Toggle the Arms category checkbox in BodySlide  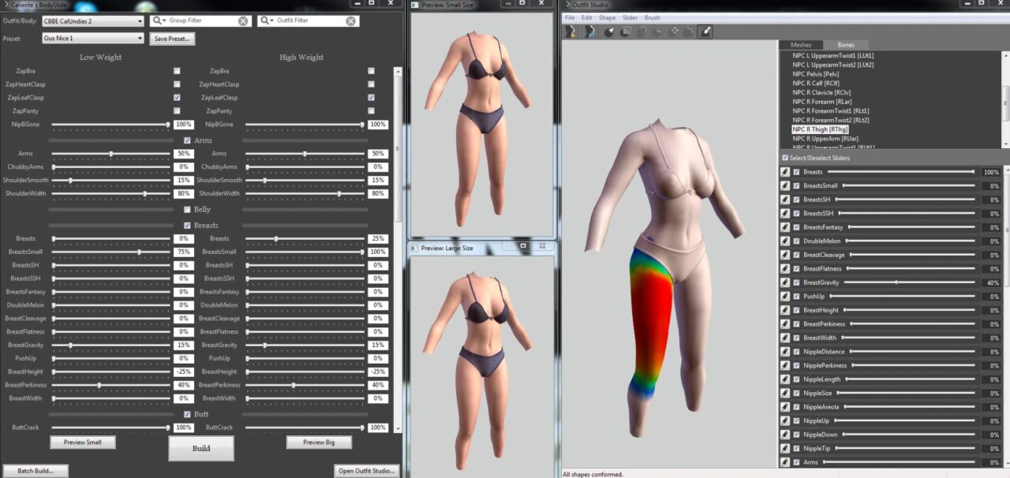click(187, 140)
